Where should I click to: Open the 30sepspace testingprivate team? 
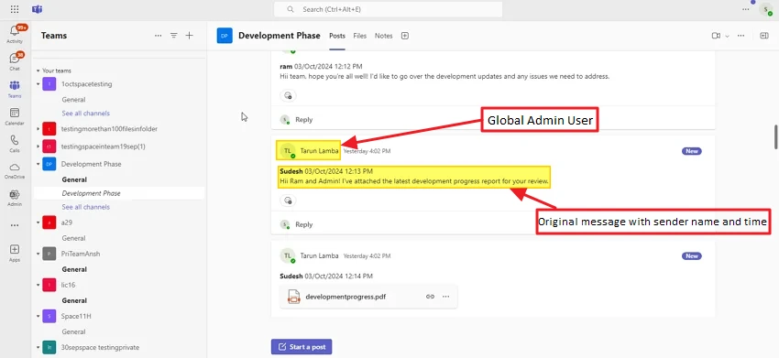(x=101, y=348)
